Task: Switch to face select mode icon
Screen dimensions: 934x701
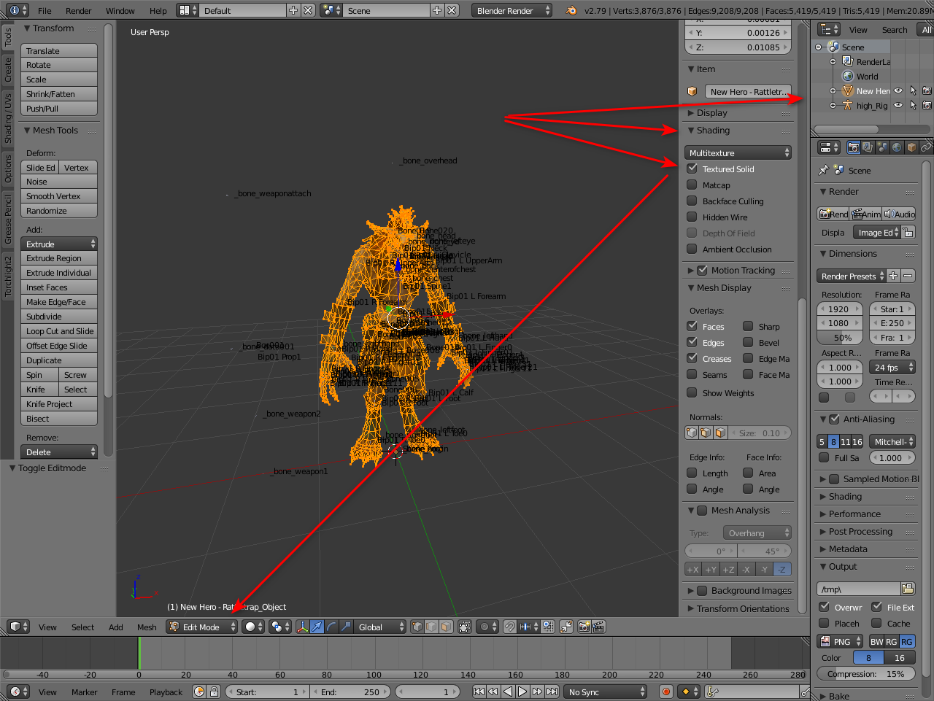Action: click(446, 627)
